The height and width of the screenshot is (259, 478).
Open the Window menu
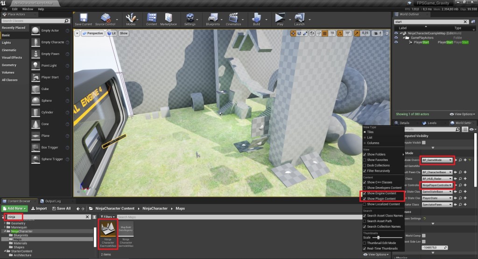(x=28, y=9)
